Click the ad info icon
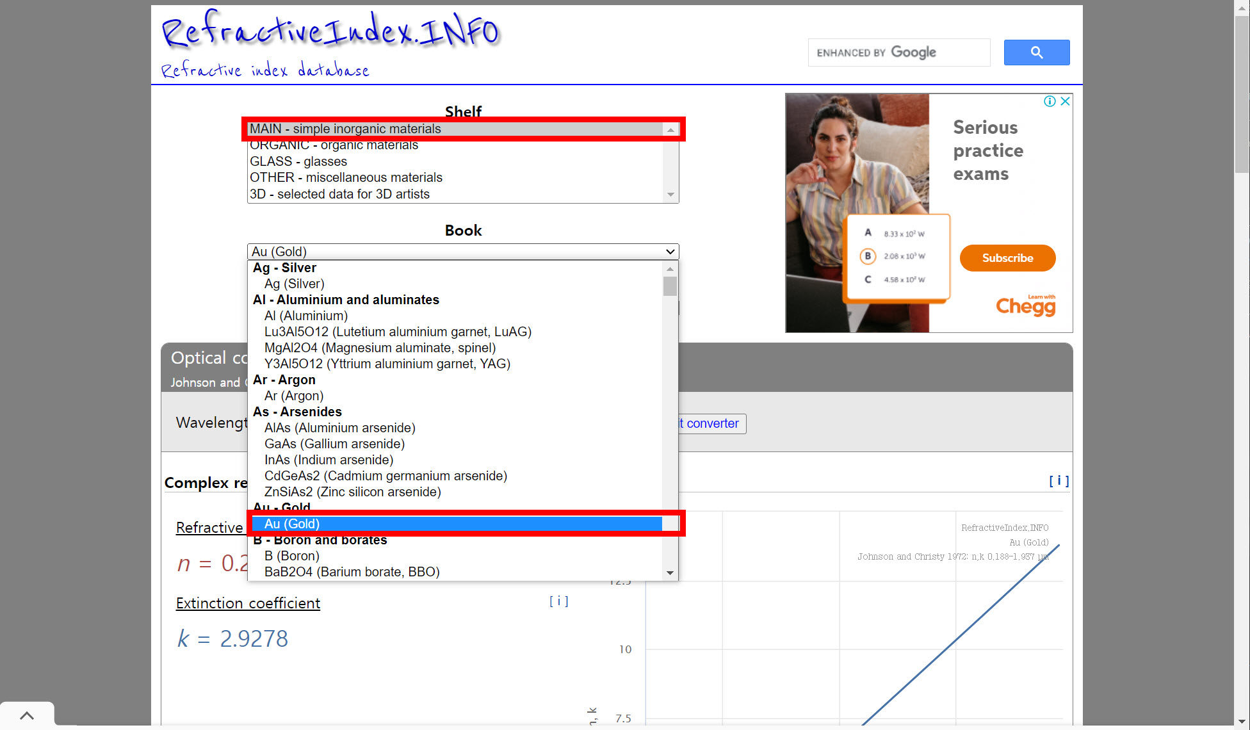Viewport: 1250px width, 730px height. (x=1050, y=101)
